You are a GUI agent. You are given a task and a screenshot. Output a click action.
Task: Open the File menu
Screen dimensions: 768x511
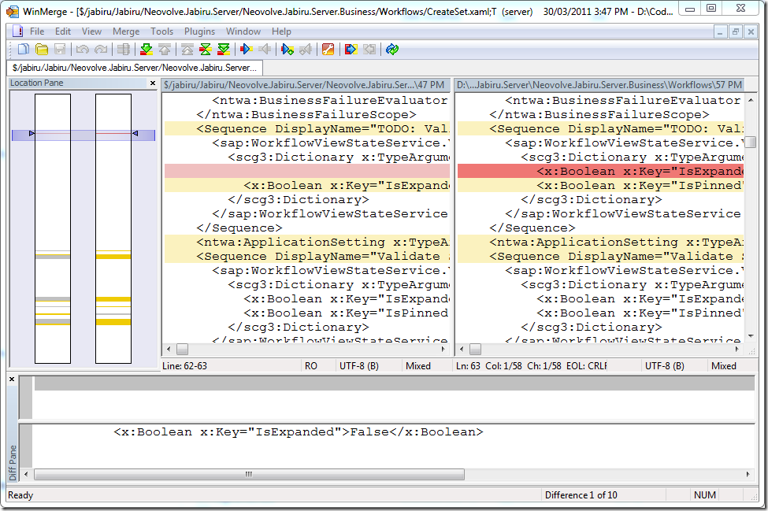37,31
